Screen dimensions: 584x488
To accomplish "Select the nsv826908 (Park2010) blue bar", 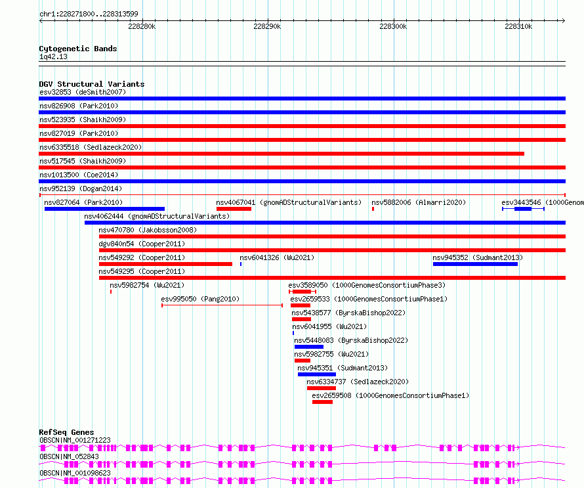I will click(x=302, y=112).
